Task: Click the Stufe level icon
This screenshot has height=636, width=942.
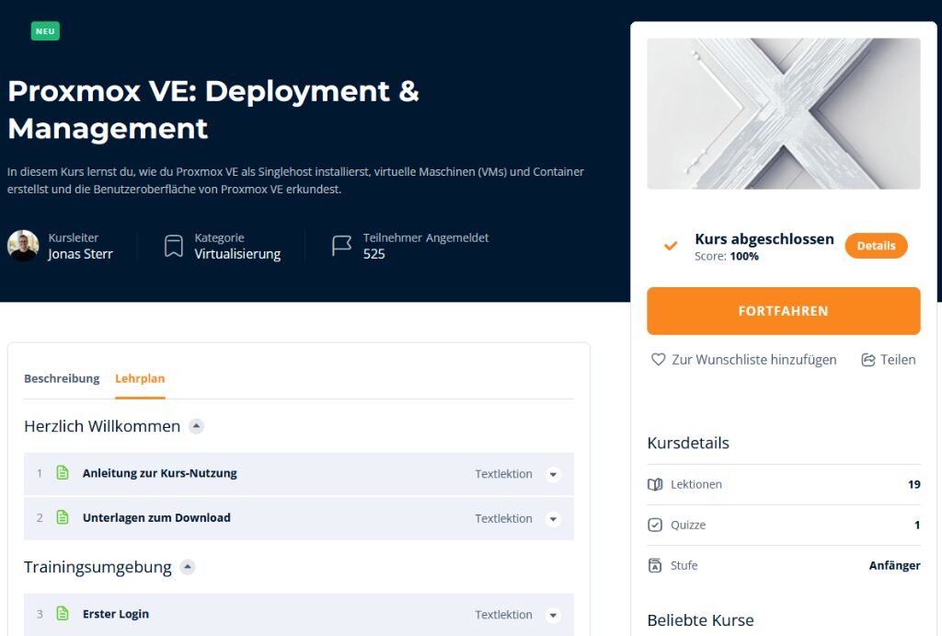Action: (655, 566)
